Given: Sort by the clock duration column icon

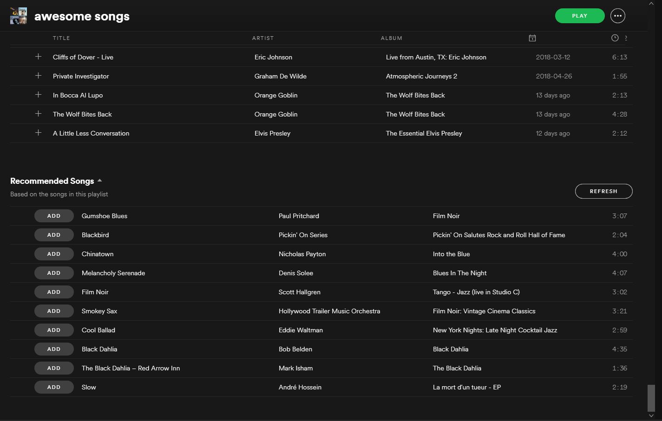Looking at the screenshot, I should (615, 38).
